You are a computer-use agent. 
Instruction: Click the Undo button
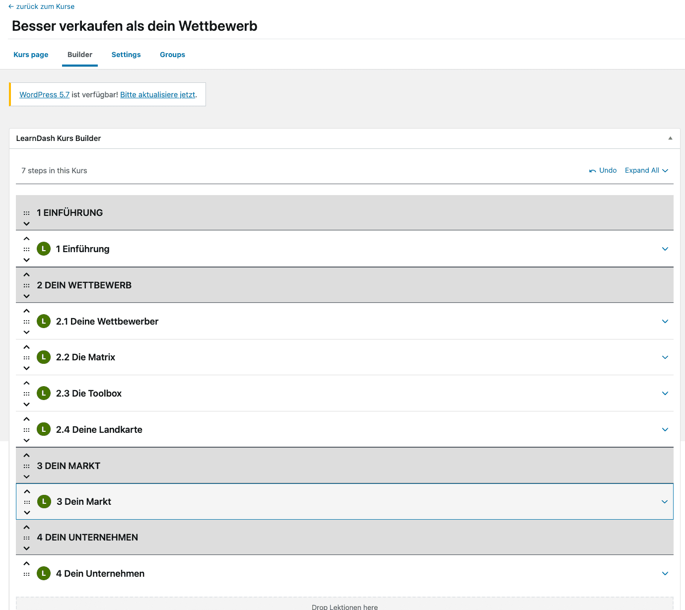[603, 171]
